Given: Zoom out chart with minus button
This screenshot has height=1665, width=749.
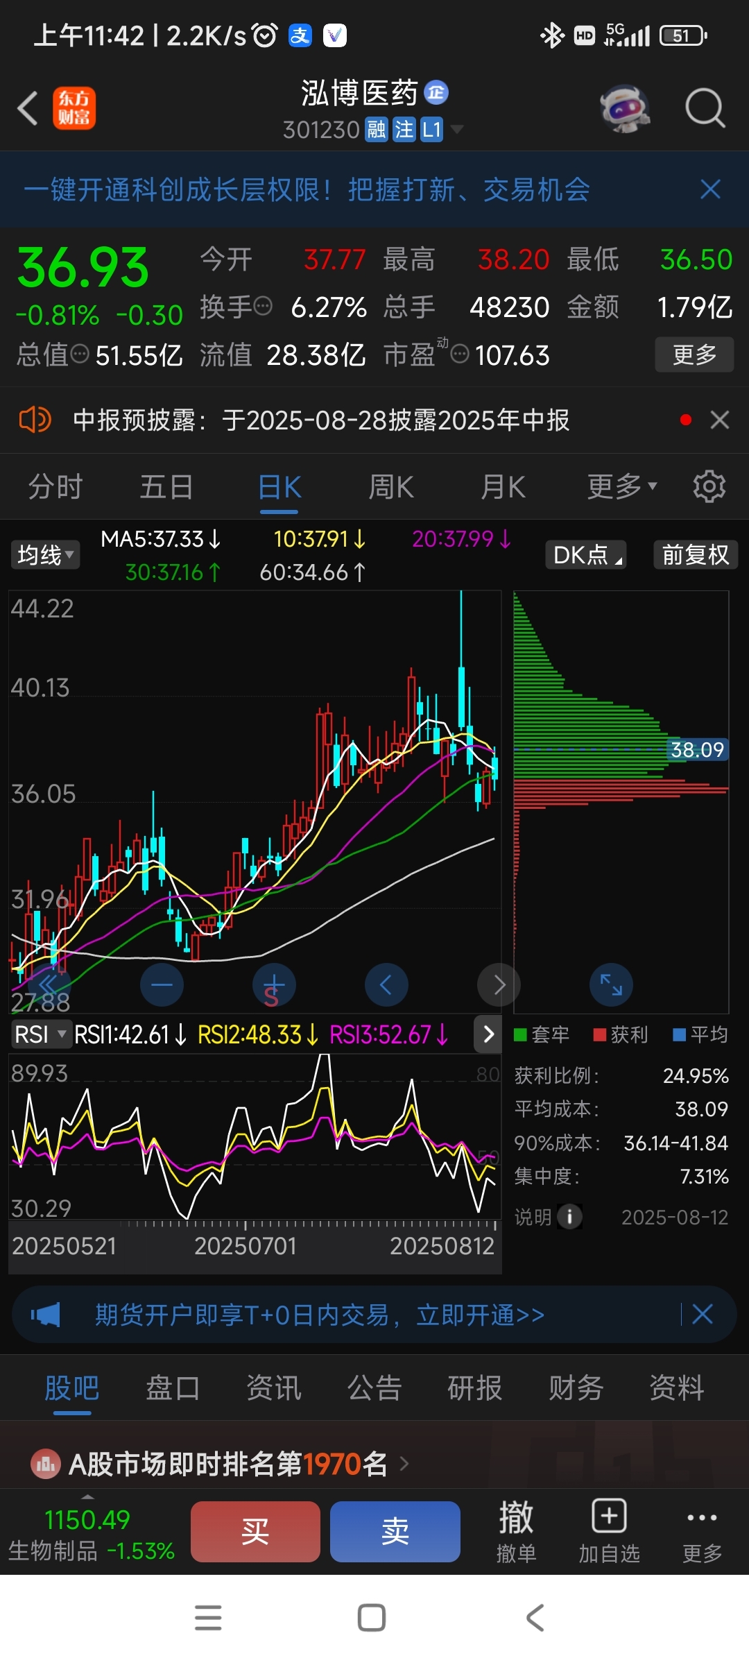Looking at the screenshot, I should click(162, 984).
